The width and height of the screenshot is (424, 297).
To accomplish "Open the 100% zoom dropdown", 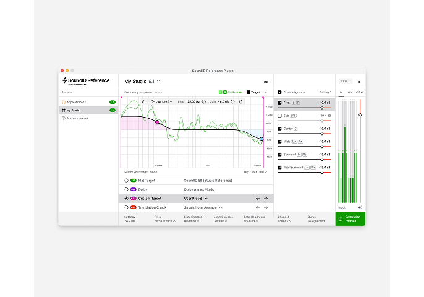I will point(346,81).
